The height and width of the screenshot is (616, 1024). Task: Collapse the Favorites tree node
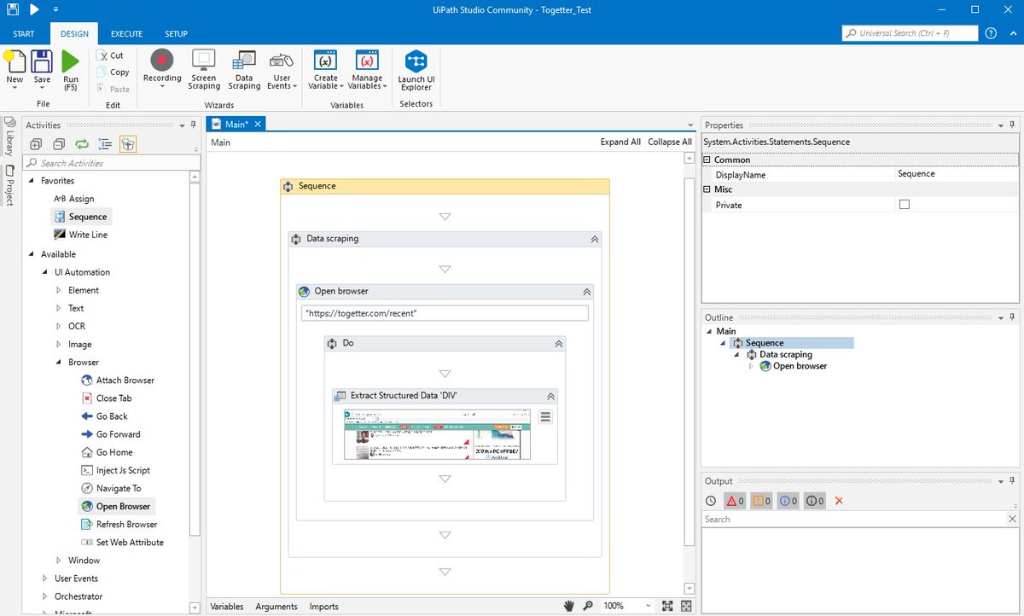(32, 181)
